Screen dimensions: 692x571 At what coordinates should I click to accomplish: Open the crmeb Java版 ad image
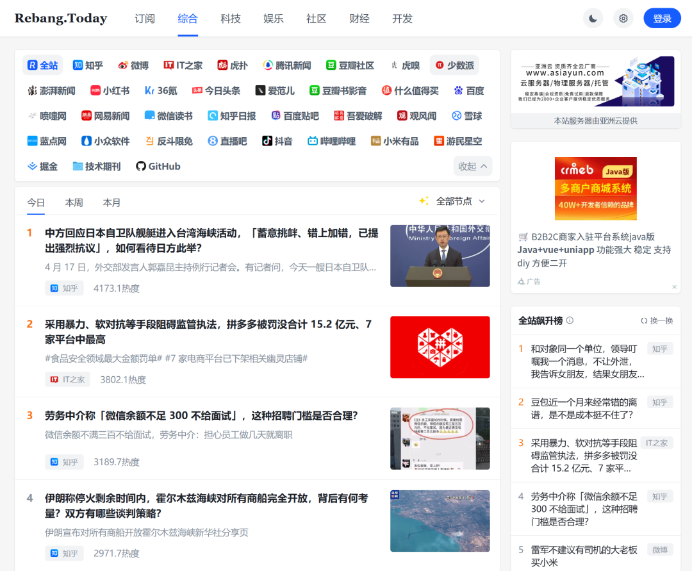pos(596,188)
